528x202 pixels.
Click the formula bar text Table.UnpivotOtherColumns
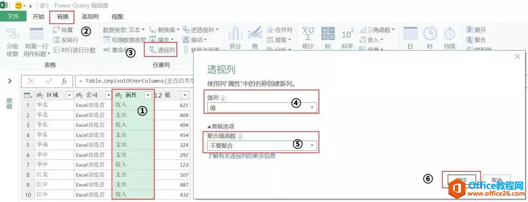point(124,81)
